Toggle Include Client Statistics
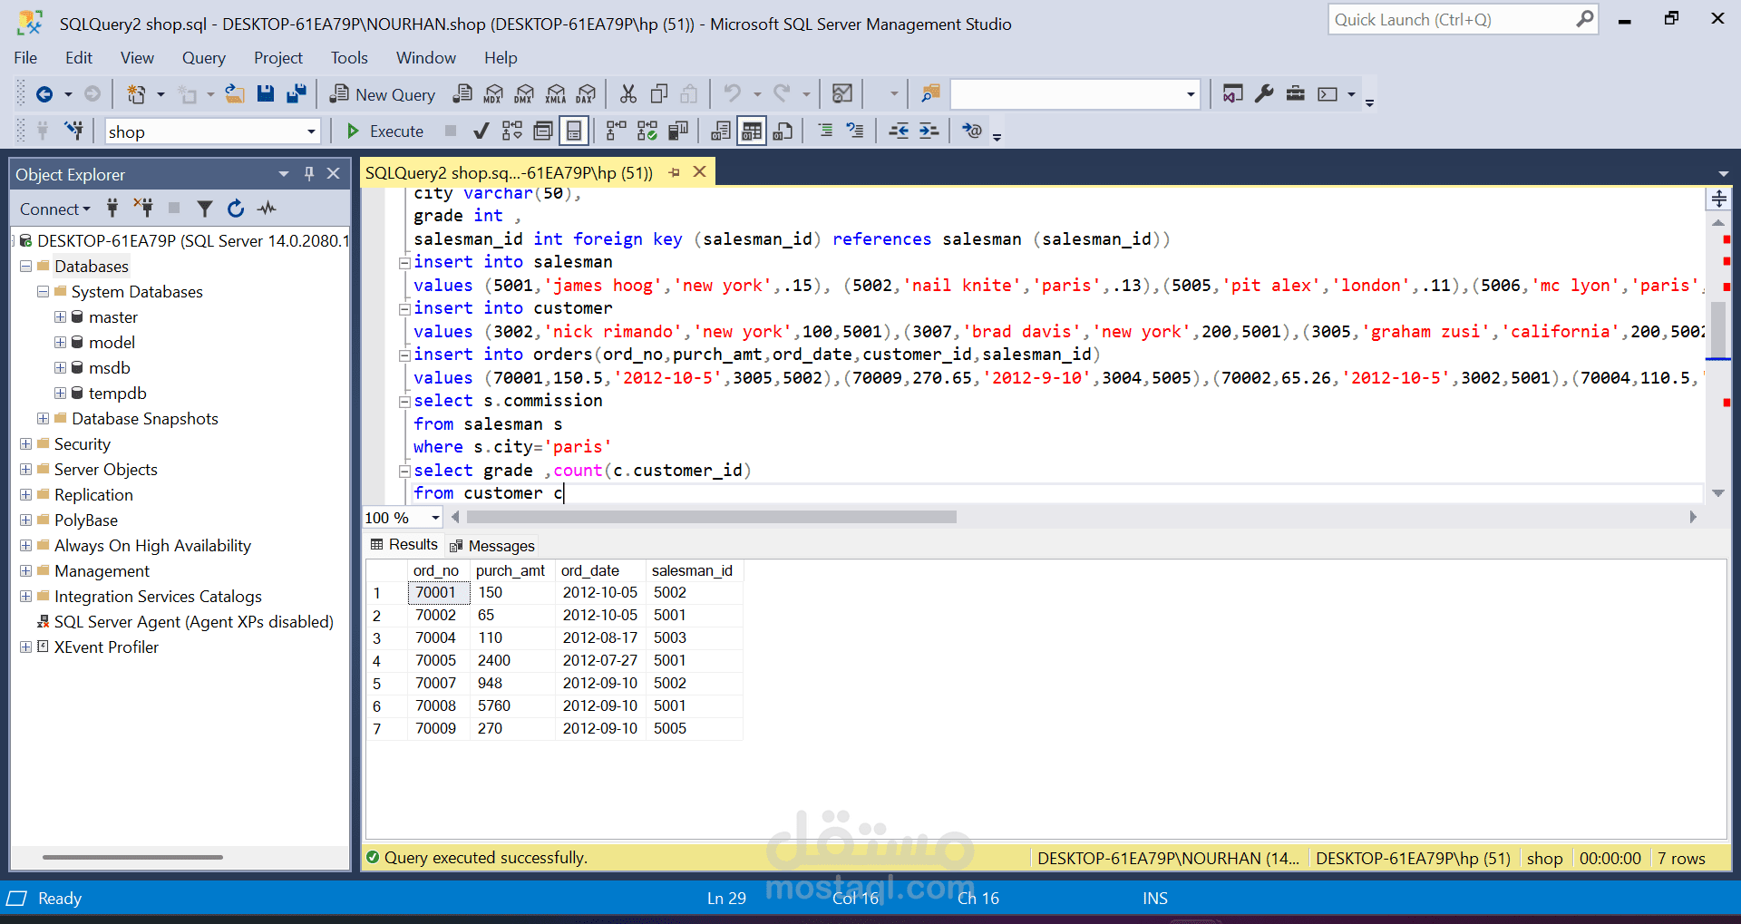The width and height of the screenshot is (1741, 924). [678, 131]
